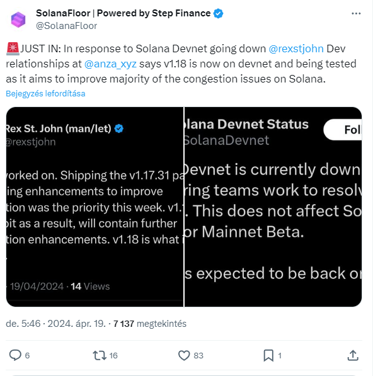The image size is (373, 376).
Task: Click the @SolanaFloor handle
Action: click(66, 26)
